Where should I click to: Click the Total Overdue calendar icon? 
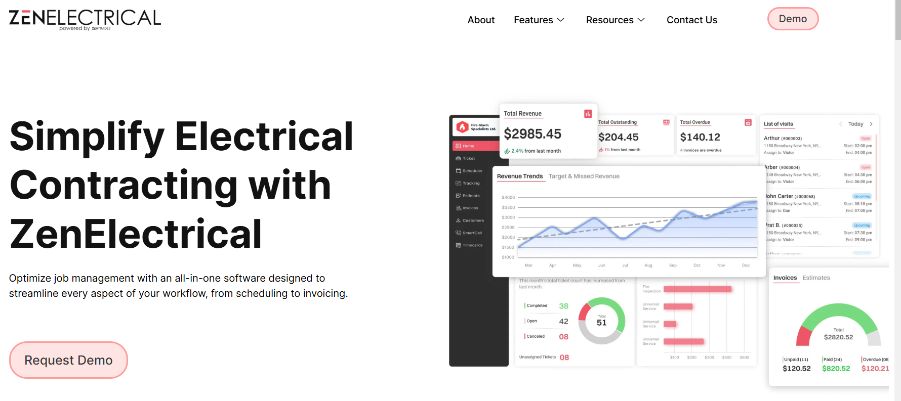(748, 122)
